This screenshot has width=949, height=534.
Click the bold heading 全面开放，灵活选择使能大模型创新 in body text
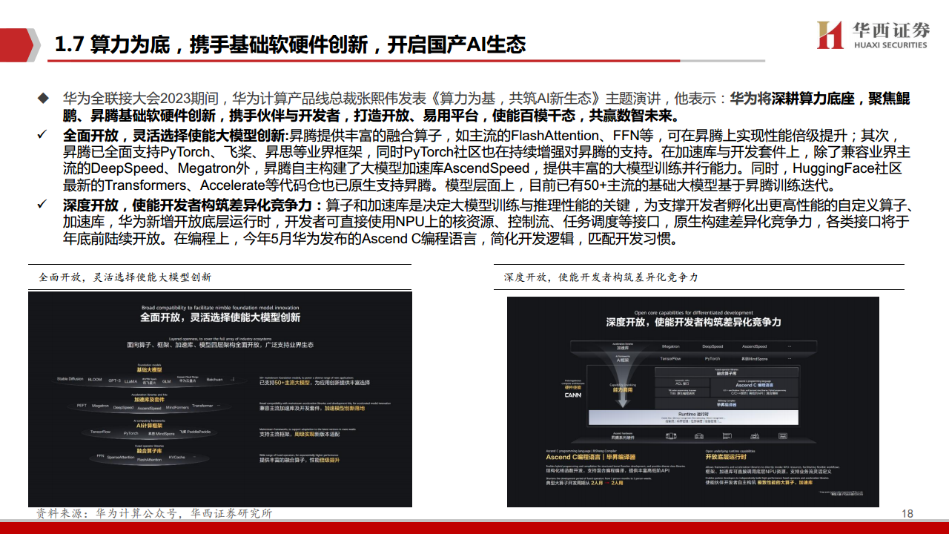(176, 136)
